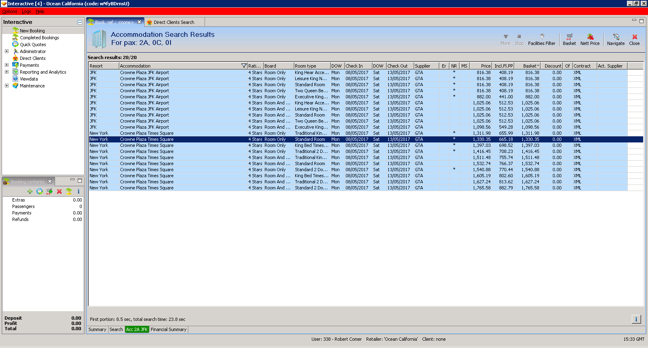648x348 pixels.
Task: Switch to the Search bottom tab
Action: point(116,329)
